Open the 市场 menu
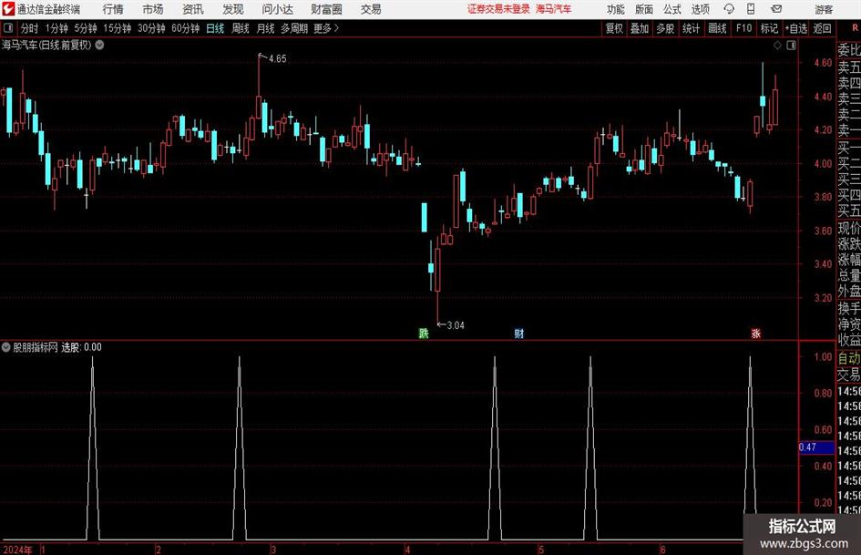Screen dimensions: 861x555 pyautogui.click(x=153, y=9)
